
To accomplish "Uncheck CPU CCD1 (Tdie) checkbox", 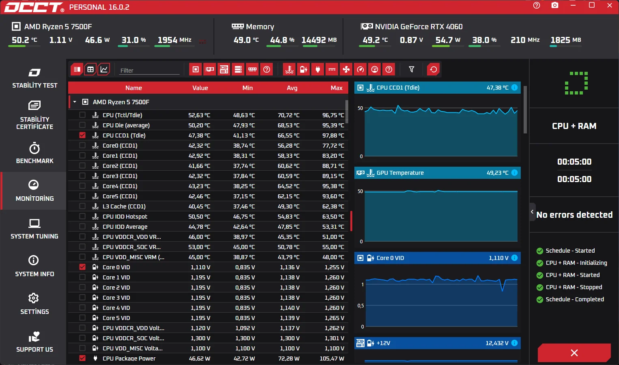I will click(x=82, y=135).
